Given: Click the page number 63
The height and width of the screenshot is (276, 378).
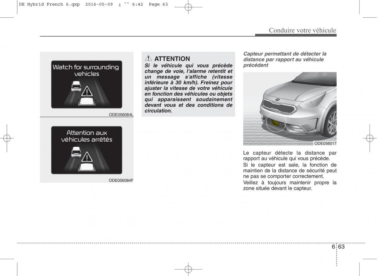Looking at the screenshot, I should [x=341, y=247].
